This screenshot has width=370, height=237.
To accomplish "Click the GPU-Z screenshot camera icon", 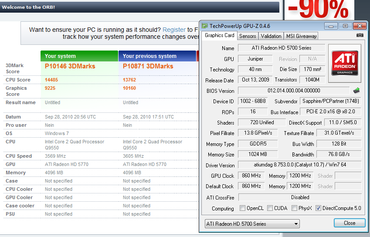I will point(360,35).
